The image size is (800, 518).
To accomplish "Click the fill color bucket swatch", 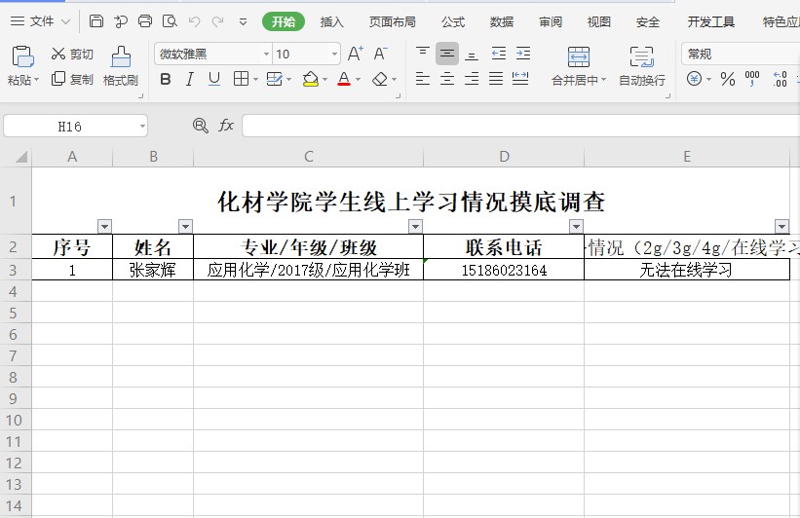I will 310,79.
